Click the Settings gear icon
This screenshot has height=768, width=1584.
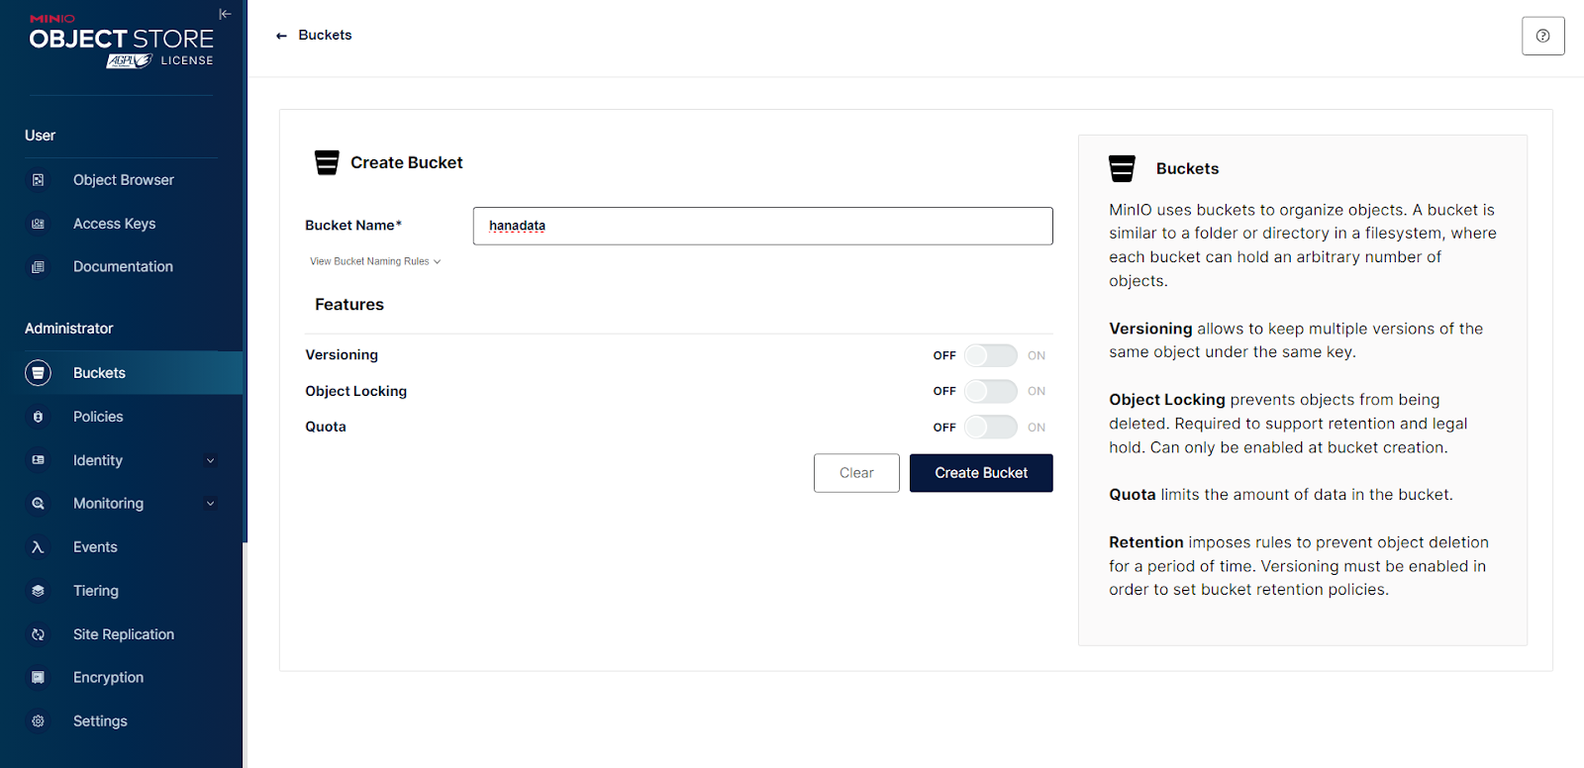click(x=38, y=721)
